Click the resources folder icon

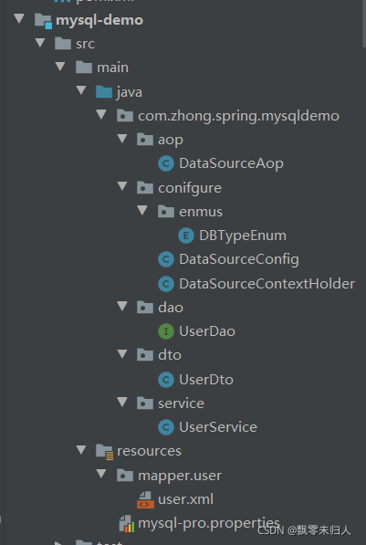point(105,452)
